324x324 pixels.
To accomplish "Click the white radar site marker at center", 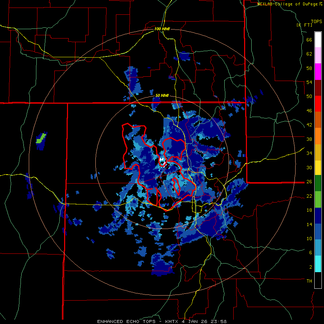I will coord(162,159).
